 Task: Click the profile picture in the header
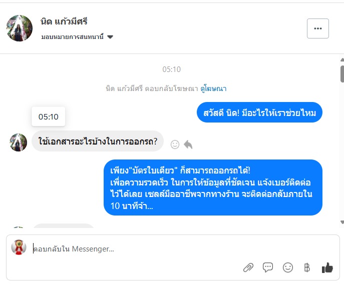click(x=20, y=28)
